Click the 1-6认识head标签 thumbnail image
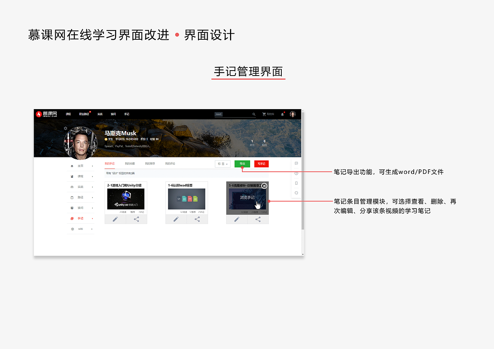Viewport: 494px width, 349px height. tap(186, 199)
